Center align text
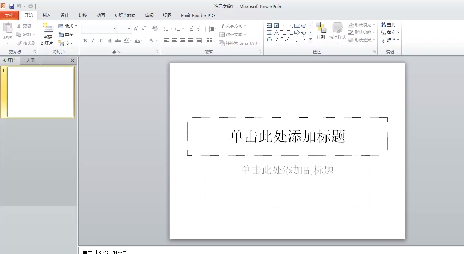Image resolution: width=464 pixels, height=254 pixels. pyautogui.click(x=174, y=40)
